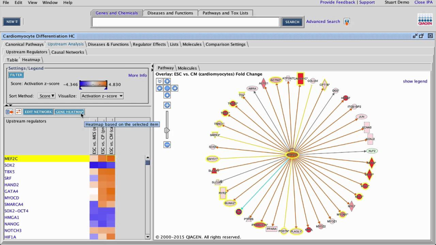Viewport: 436px width, 245px height.
Task: Select the RYR2 node in the network
Action: (x=223, y=193)
